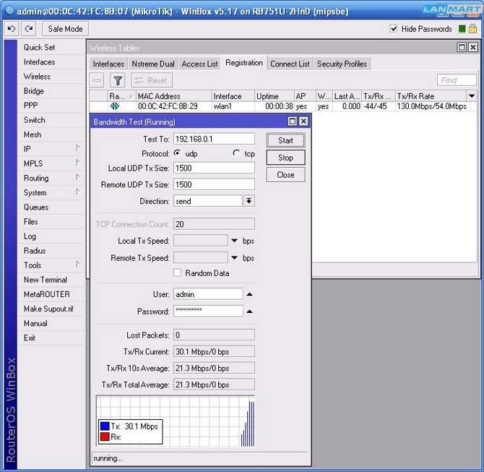Click the Password input field

(x=208, y=311)
